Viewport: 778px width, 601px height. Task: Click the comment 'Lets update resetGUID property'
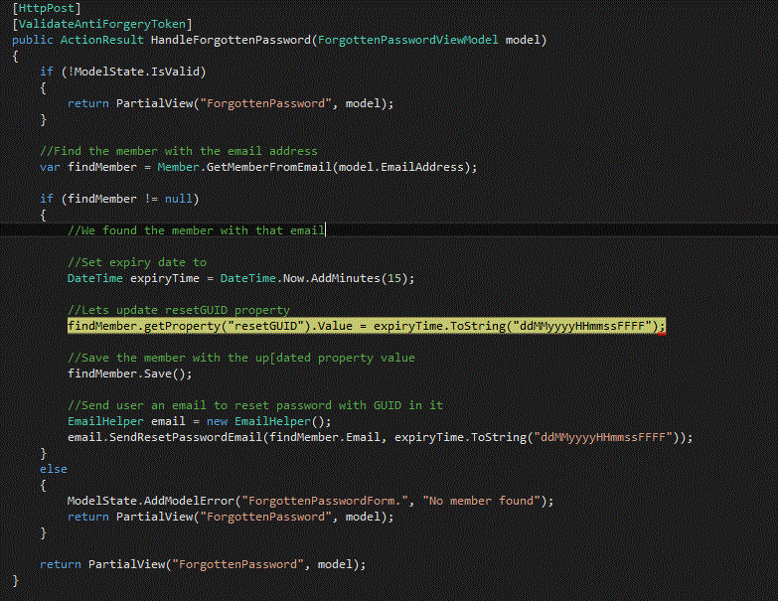pyautogui.click(x=179, y=310)
